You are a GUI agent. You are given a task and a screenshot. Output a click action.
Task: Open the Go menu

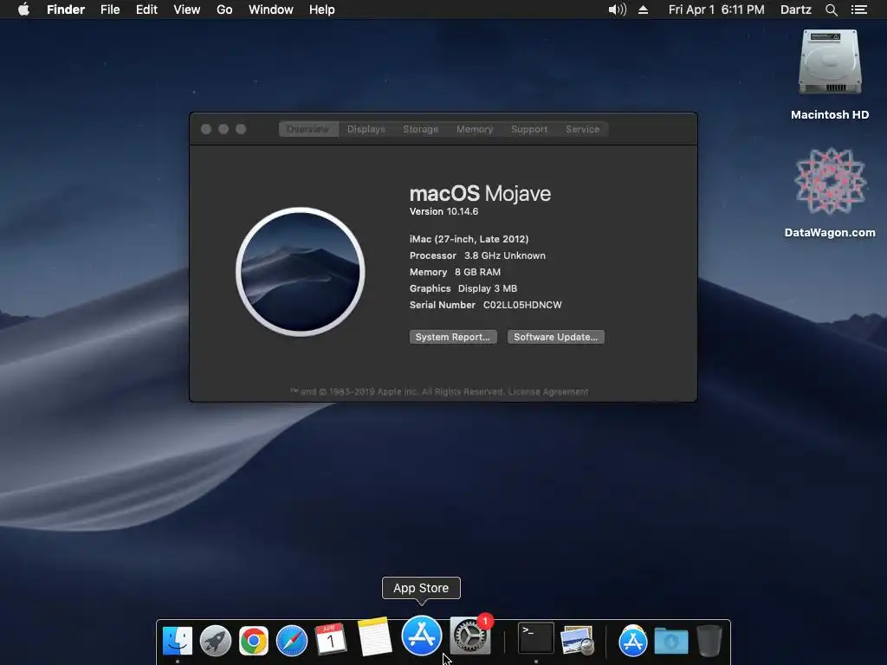(x=224, y=10)
